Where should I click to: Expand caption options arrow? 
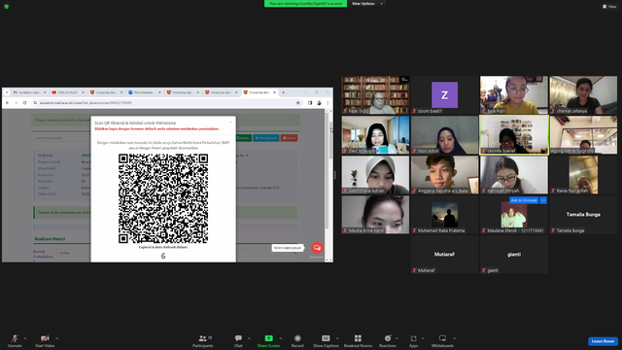tap(337, 338)
